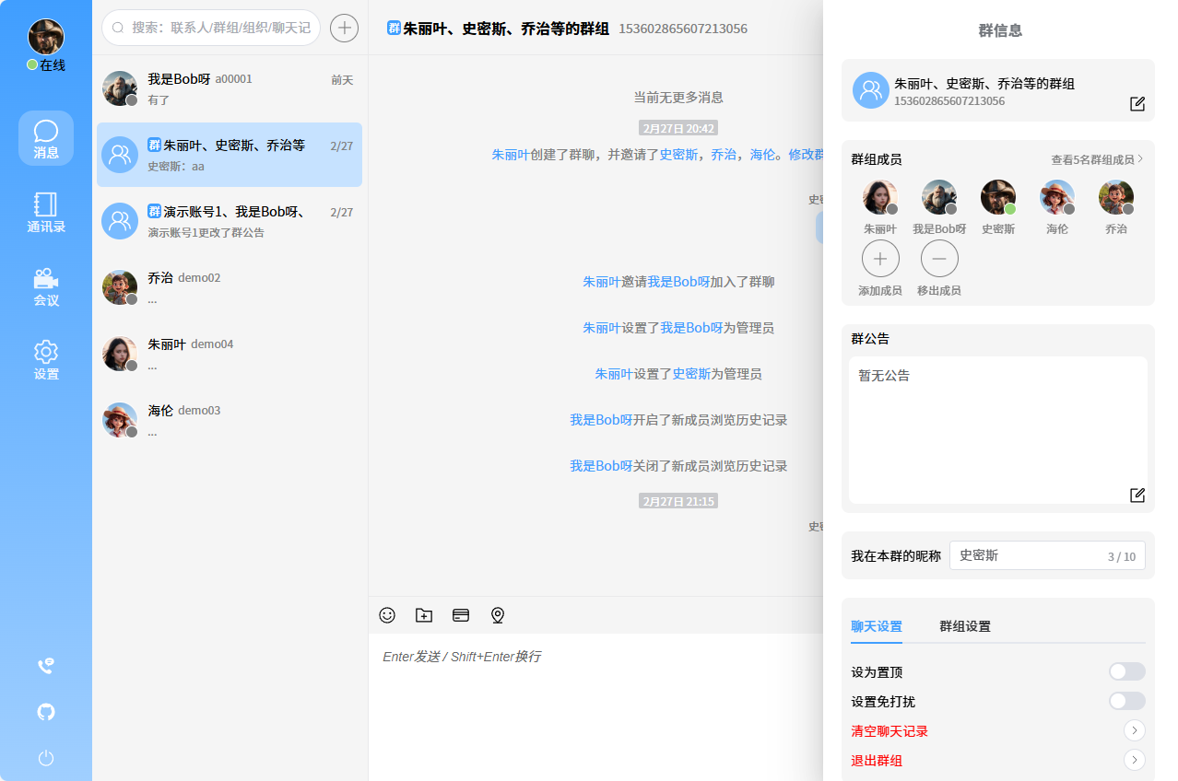Open the Contacts (通讯录) sidebar section

click(46, 212)
